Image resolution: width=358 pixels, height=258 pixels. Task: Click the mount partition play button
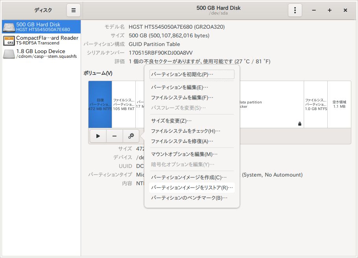98,136
